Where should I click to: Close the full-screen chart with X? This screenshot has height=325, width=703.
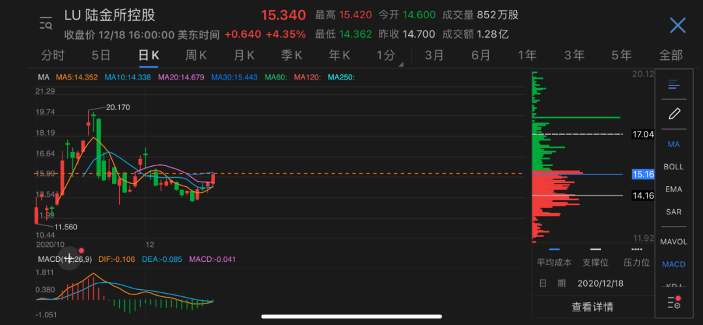(x=678, y=25)
